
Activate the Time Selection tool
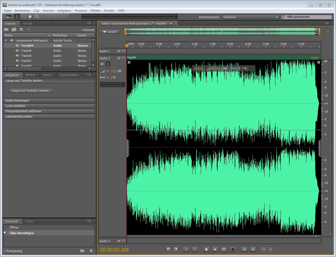(17, 17)
